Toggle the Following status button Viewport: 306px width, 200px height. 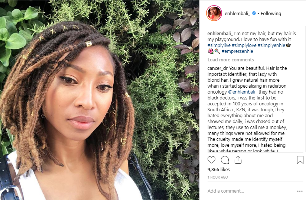271,13
